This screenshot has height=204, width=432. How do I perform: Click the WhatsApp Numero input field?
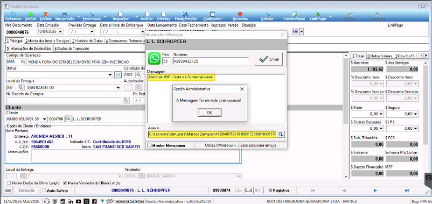(211, 61)
